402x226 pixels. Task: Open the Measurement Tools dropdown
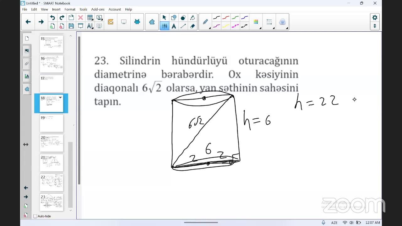(x=90, y=26)
